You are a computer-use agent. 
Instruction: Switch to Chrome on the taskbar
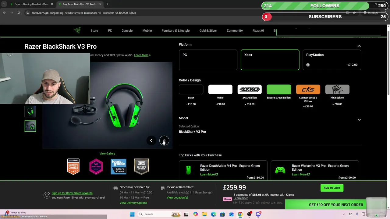[x=240, y=214]
